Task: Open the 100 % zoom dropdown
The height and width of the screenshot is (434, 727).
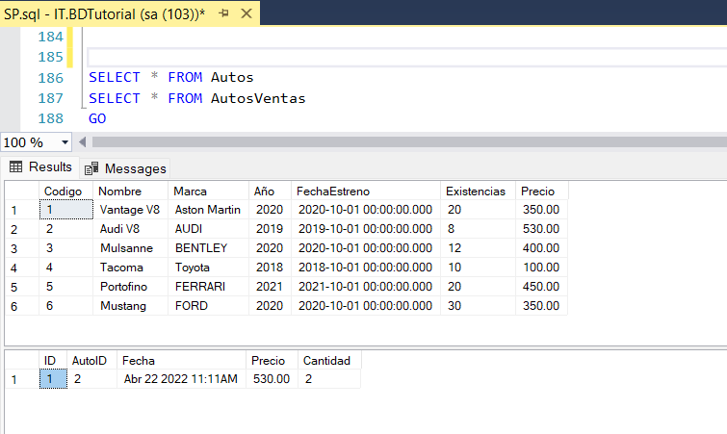Action: pos(65,142)
